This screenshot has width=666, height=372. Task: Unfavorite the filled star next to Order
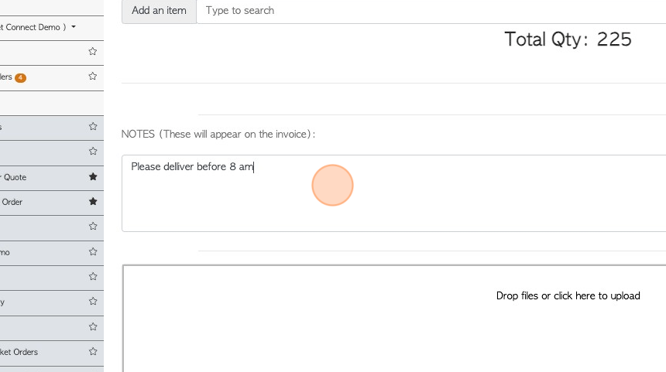point(93,202)
